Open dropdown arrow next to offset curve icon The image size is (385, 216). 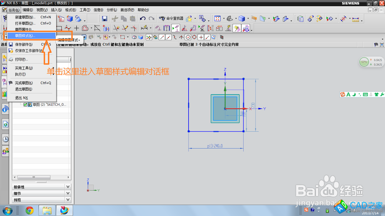pos(91,28)
